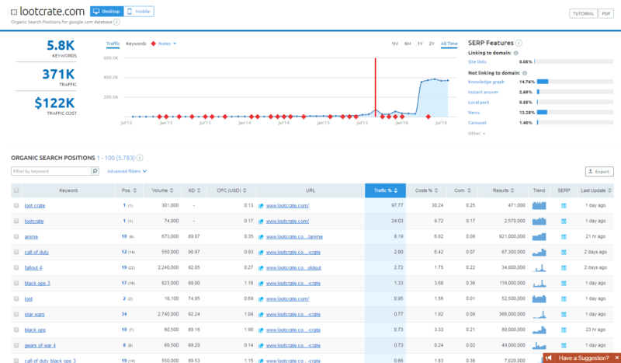Click the red diamond Notes marker icon

(153, 44)
